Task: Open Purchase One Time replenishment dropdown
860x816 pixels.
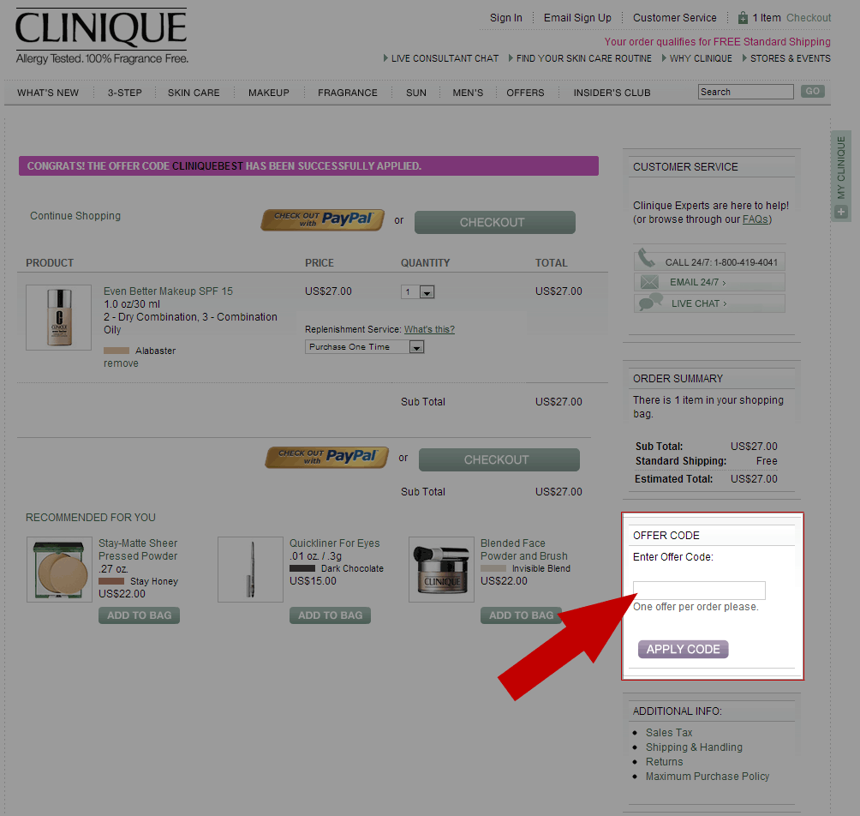Action: pos(364,347)
